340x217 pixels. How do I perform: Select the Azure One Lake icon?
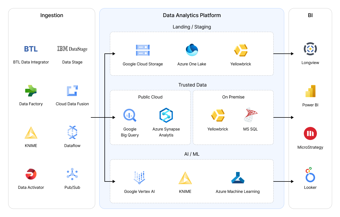192,50
